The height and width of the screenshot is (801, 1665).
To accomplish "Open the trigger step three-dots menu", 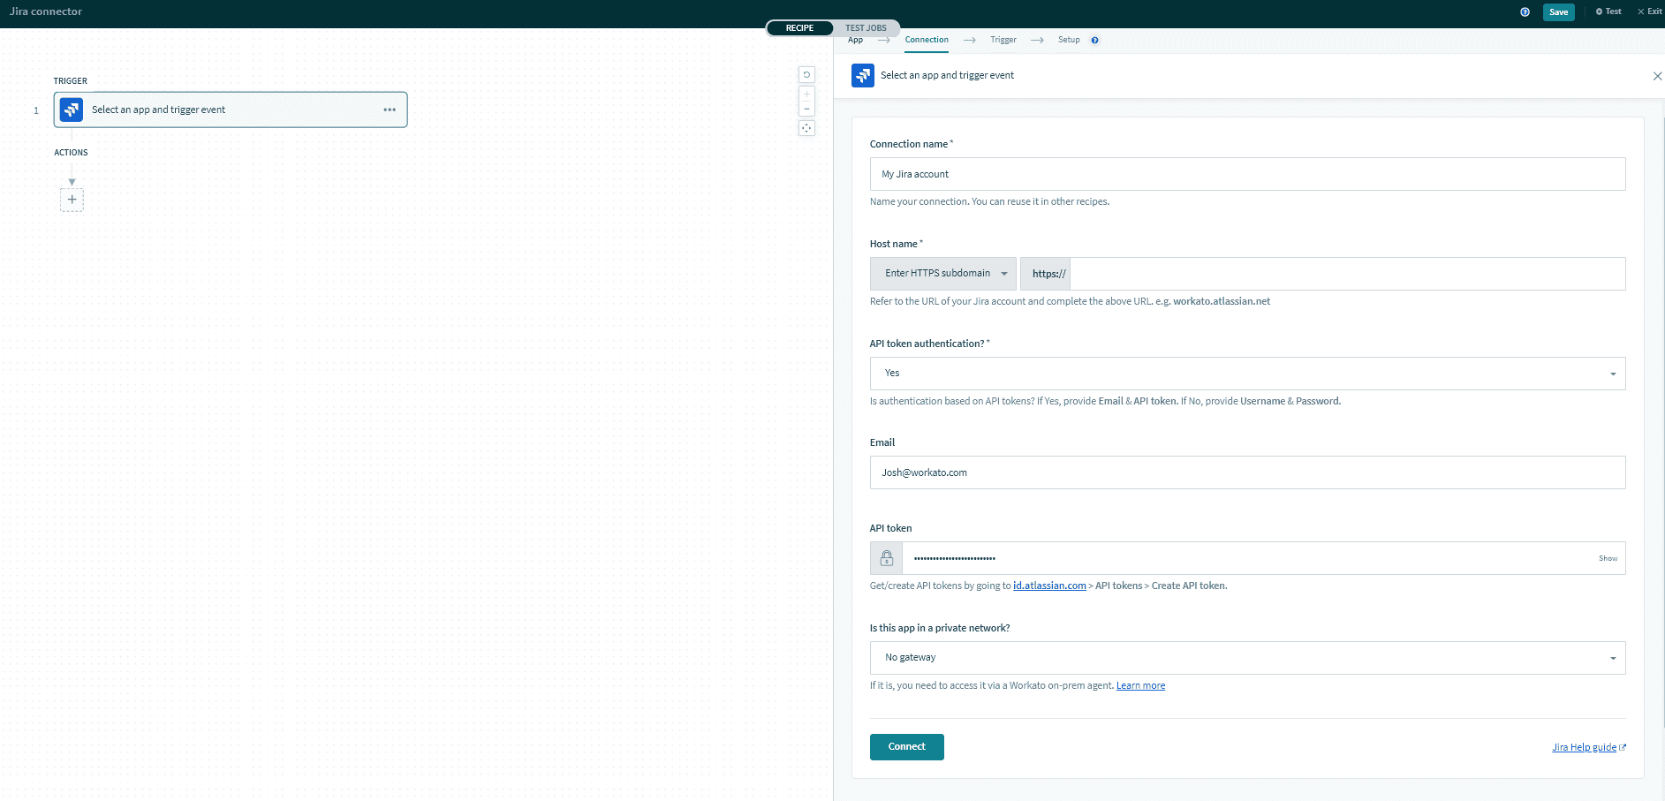I will click(x=390, y=110).
